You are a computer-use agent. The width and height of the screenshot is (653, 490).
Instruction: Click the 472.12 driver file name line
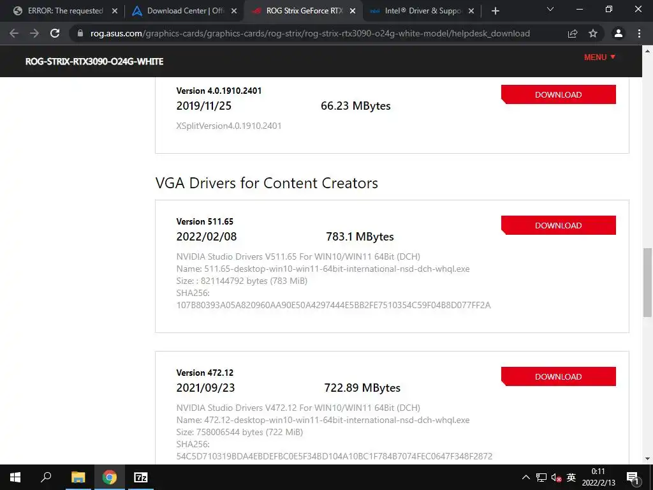323,420
